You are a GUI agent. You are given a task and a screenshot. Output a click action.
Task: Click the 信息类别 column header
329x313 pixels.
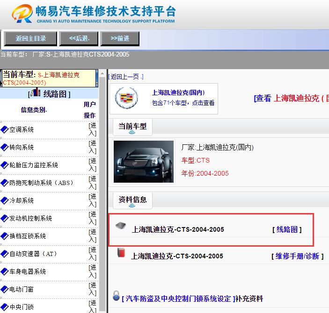coord(34,110)
